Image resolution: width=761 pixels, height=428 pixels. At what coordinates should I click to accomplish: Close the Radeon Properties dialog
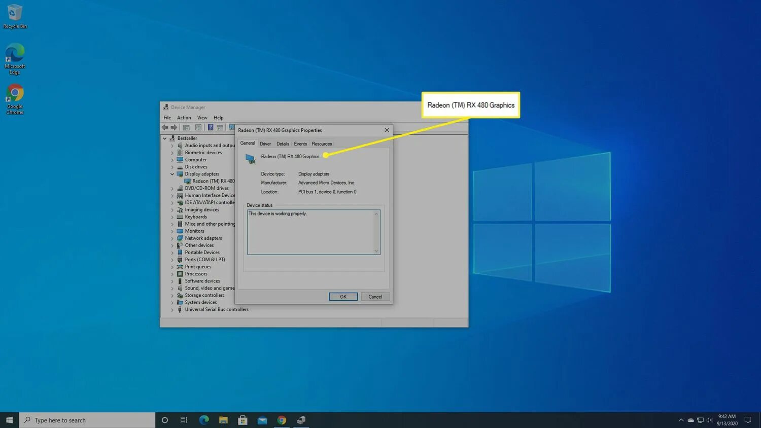pos(387,130)
